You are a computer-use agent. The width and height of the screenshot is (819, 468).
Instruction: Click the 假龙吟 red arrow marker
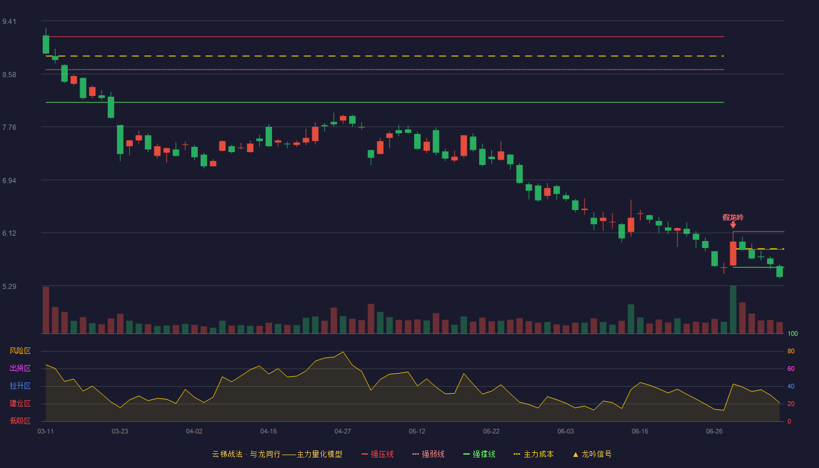(733, 225)
